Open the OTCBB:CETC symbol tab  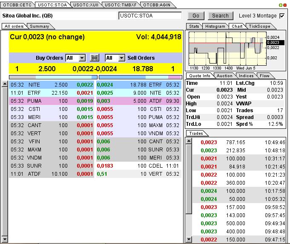(17, 5)
